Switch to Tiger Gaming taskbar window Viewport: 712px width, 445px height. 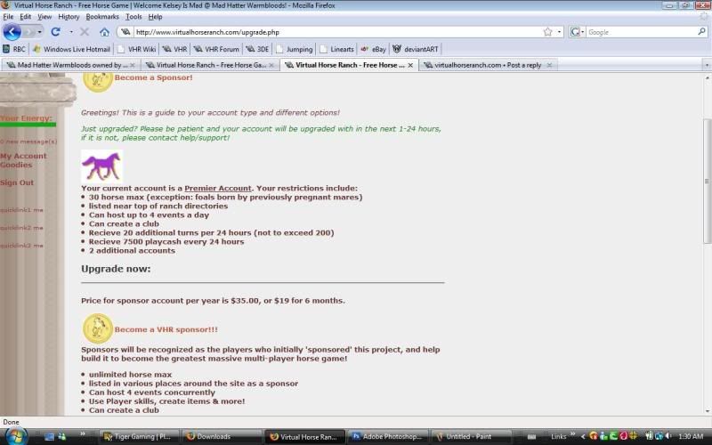coord(140,436)
